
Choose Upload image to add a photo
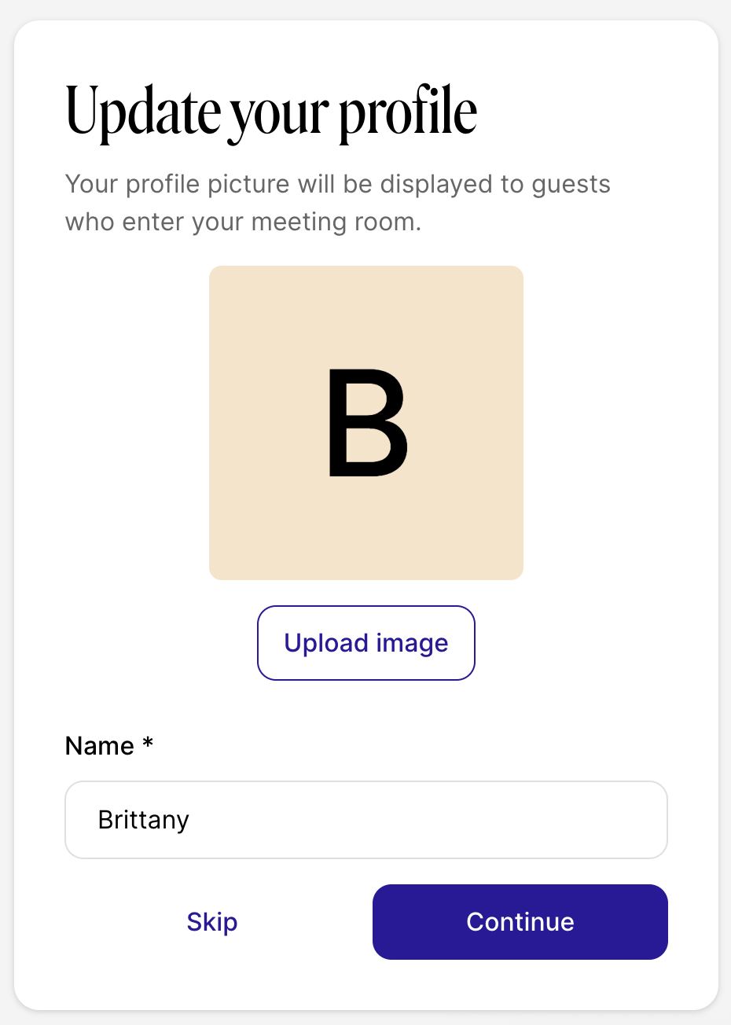(x=365, y=643)
